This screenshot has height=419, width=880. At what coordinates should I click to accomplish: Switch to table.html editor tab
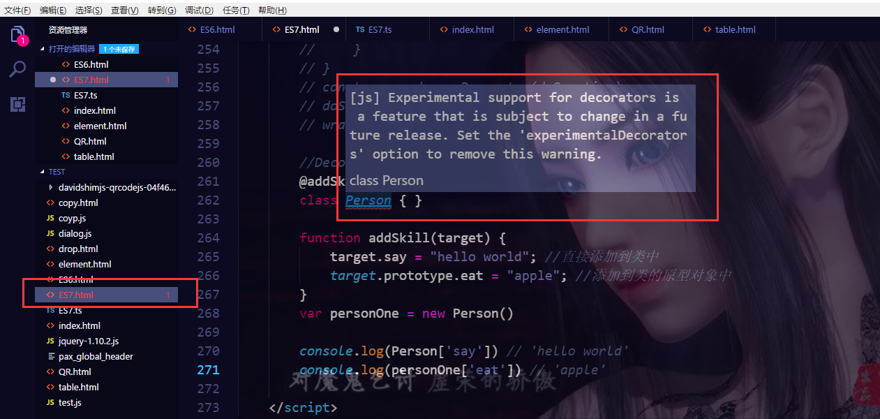click(x=735, y=29)
